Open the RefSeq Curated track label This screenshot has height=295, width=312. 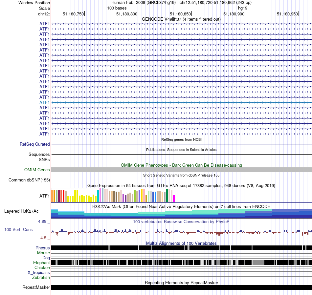tap(35, 144)
